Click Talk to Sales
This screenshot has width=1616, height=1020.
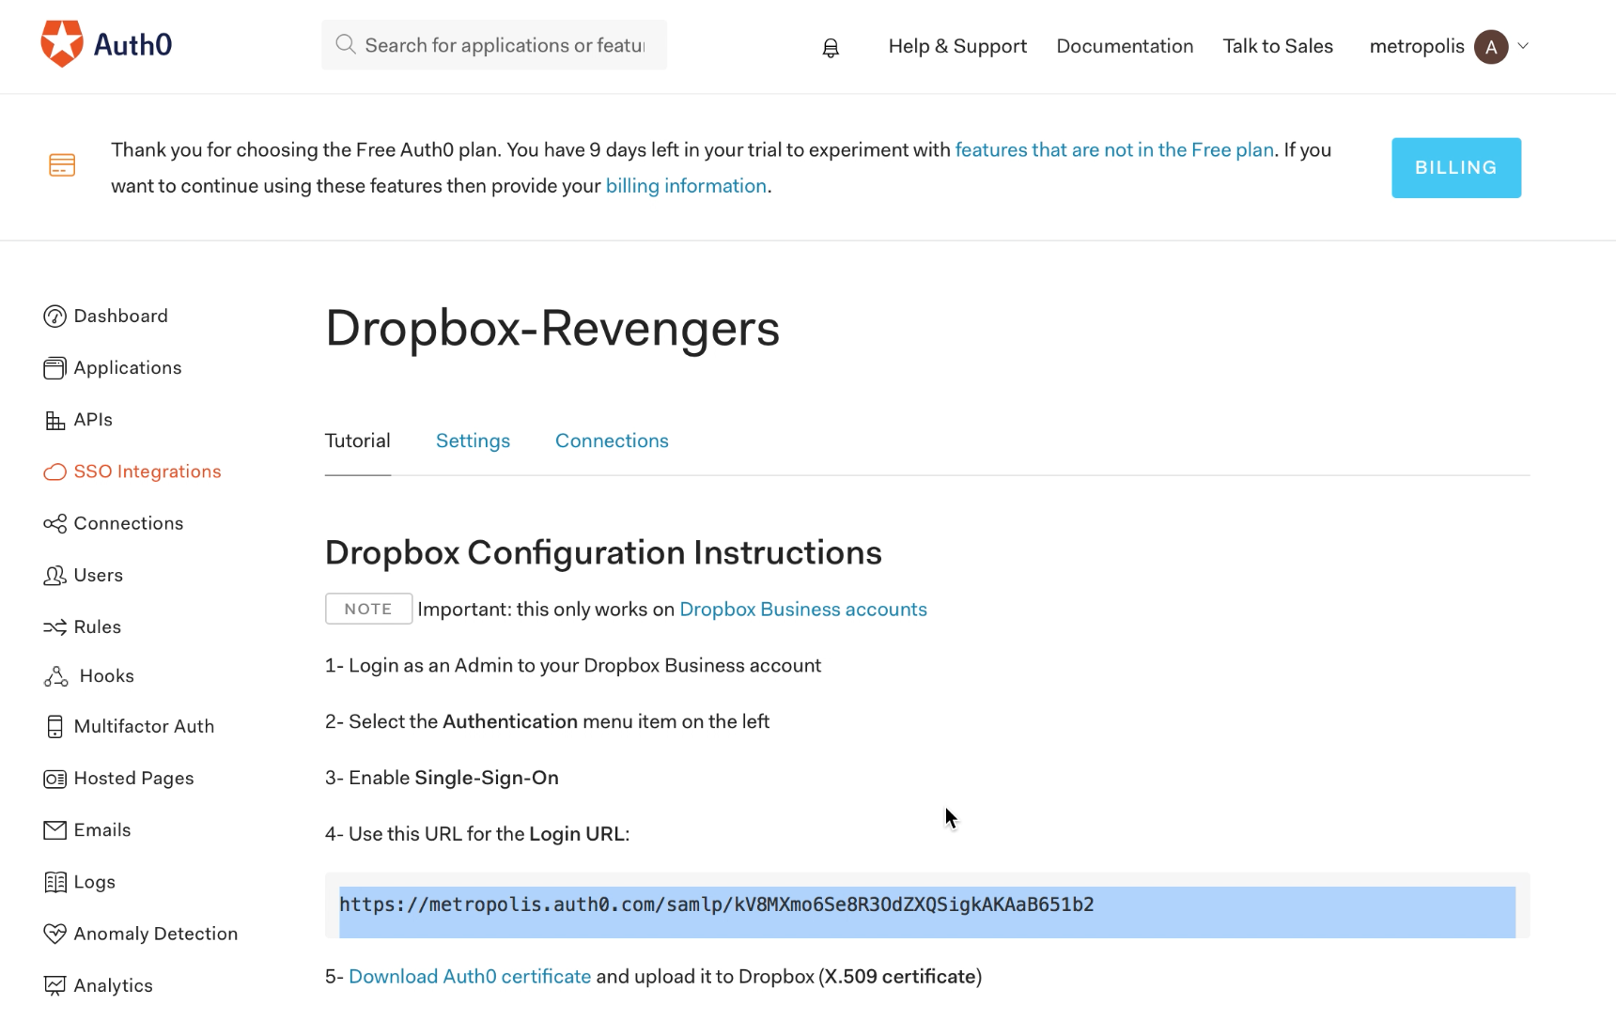click(1278, 46)
